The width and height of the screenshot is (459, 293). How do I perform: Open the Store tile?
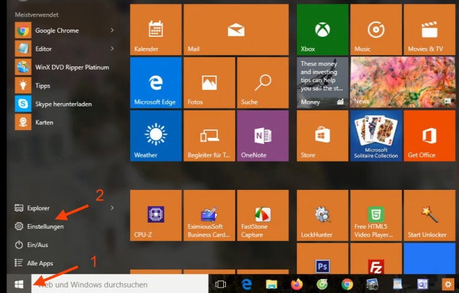pos(322,136)
